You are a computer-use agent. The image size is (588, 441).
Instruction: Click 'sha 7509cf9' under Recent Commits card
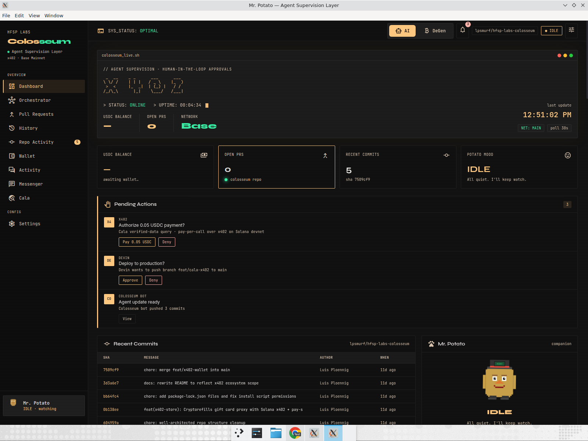click(358, 180)
